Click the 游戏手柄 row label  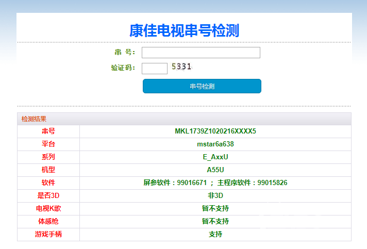[48, 234]
